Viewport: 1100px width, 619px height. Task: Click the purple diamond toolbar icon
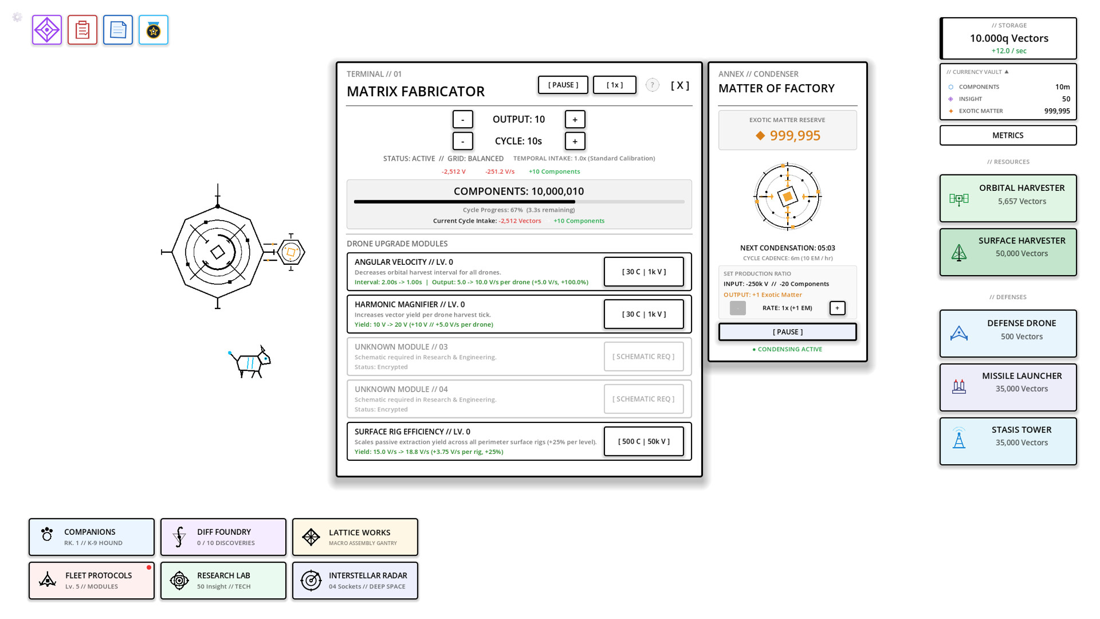pos(47,30)
